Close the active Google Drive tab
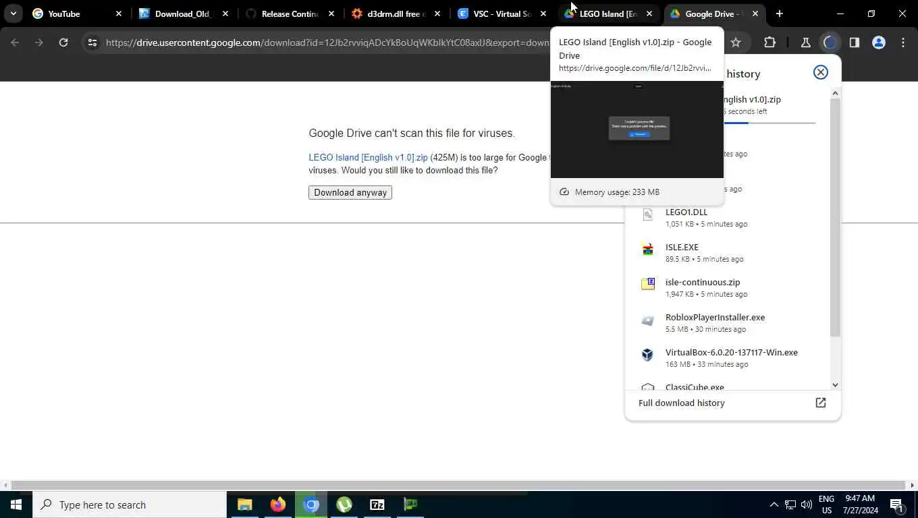 pyautogui.click(x=755, y=13)
